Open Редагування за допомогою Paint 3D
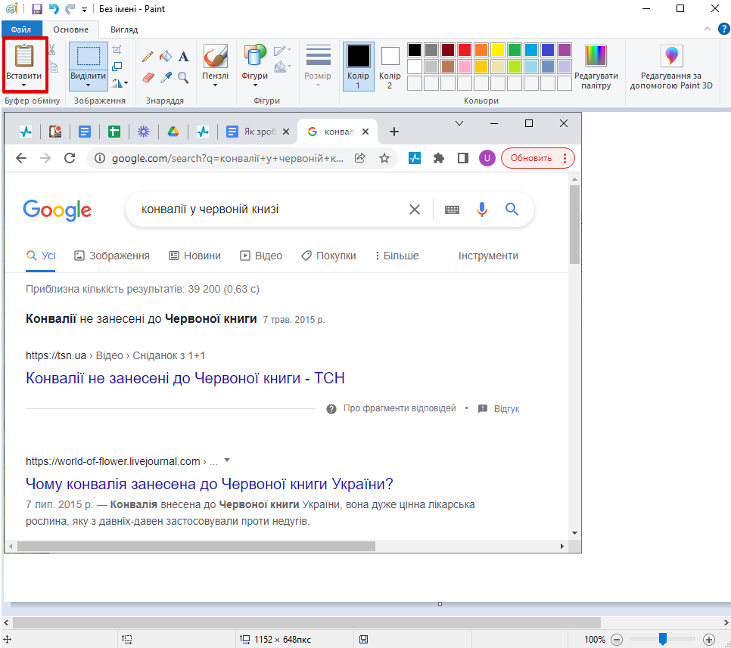 pos(671,66)
